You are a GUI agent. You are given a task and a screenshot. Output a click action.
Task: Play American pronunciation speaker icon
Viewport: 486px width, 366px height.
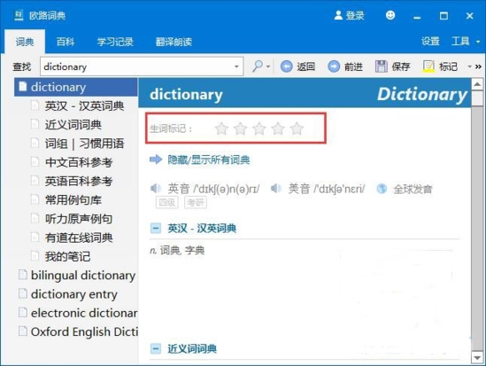[x=275, y=188]
